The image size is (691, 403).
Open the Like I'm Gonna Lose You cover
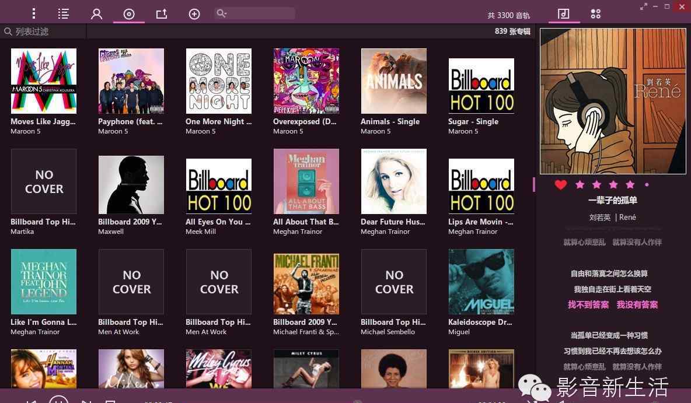(44, 282)
